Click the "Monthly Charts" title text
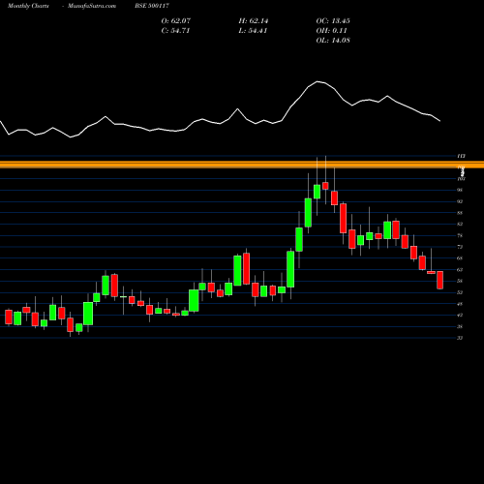Image resolution: width=484 pixels, height=484 pixels. 28,6
